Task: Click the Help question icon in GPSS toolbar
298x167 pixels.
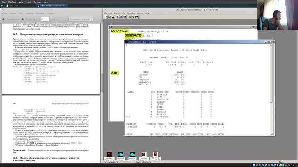Action: click(133, 17)
